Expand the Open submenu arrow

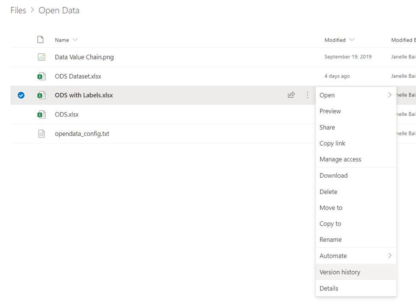coord(389,95)
